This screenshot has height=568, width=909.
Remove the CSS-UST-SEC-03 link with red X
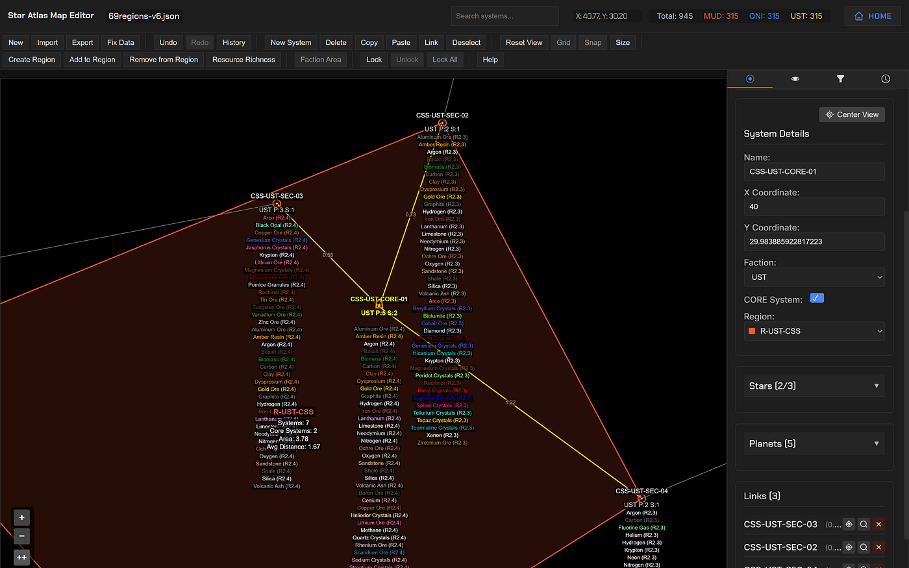tap(878, 524)
